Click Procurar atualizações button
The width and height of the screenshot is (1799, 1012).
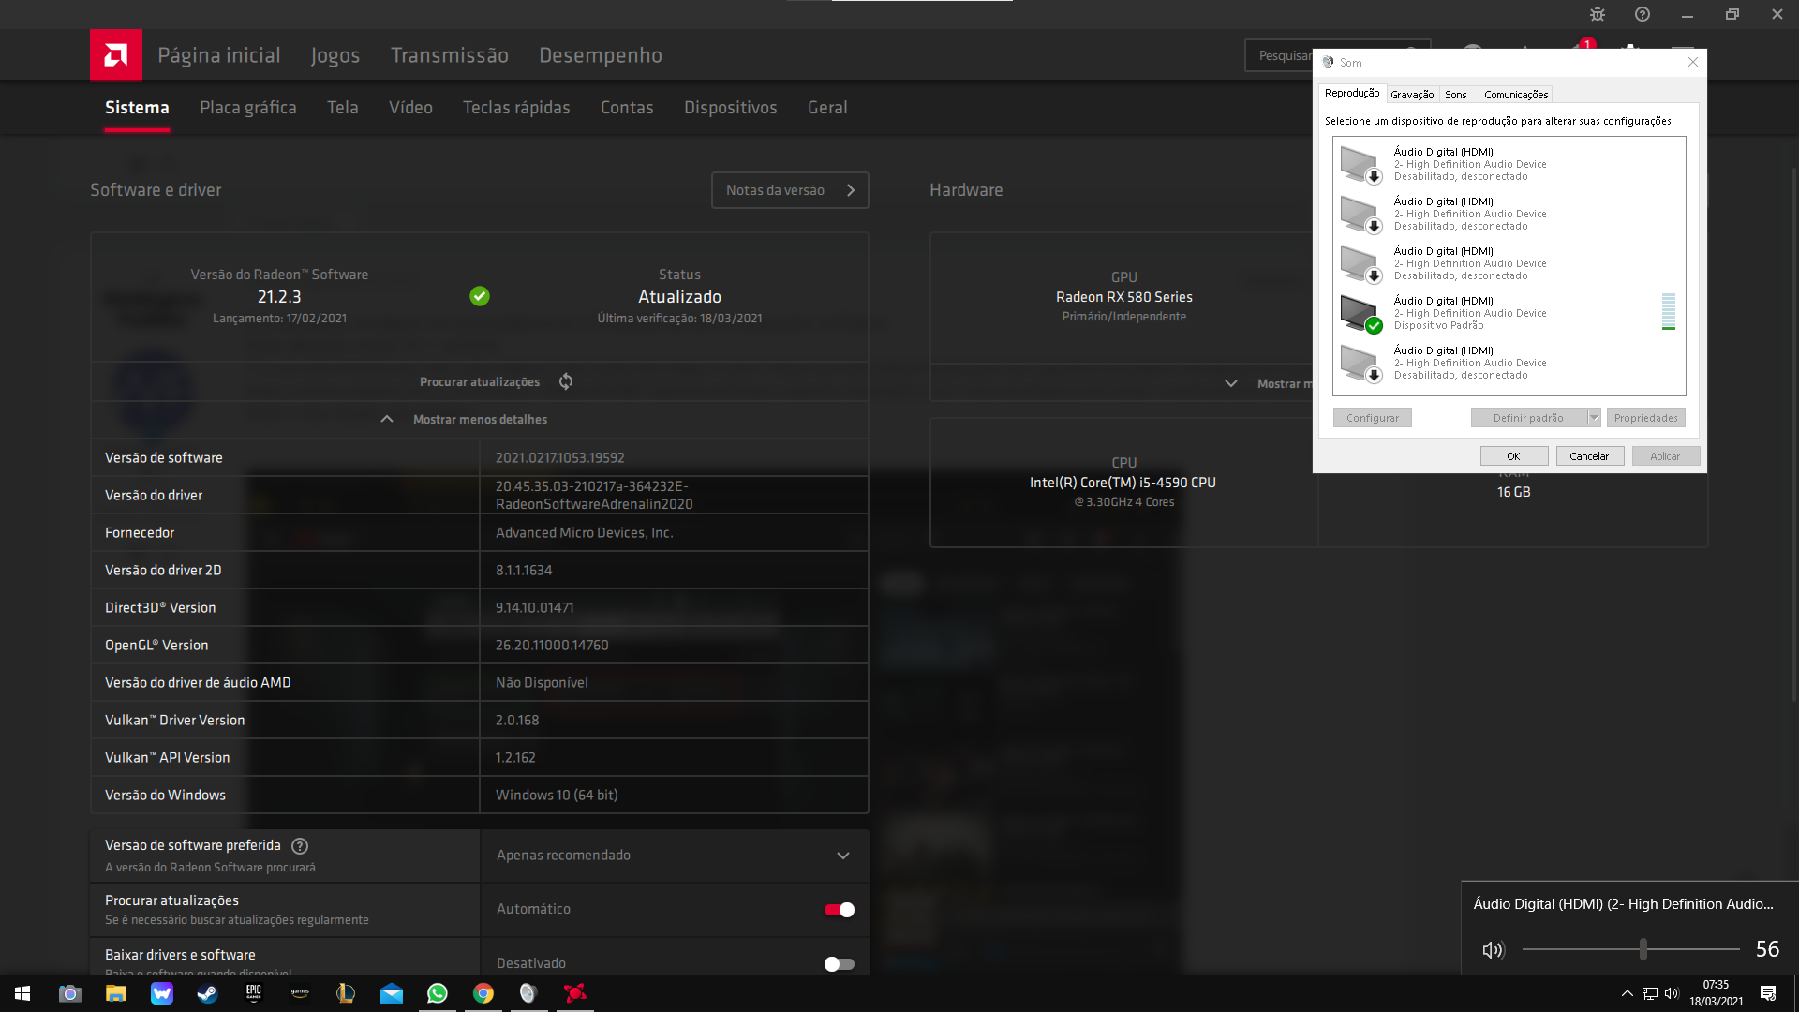pyautogui.click(x=480, y=382)
